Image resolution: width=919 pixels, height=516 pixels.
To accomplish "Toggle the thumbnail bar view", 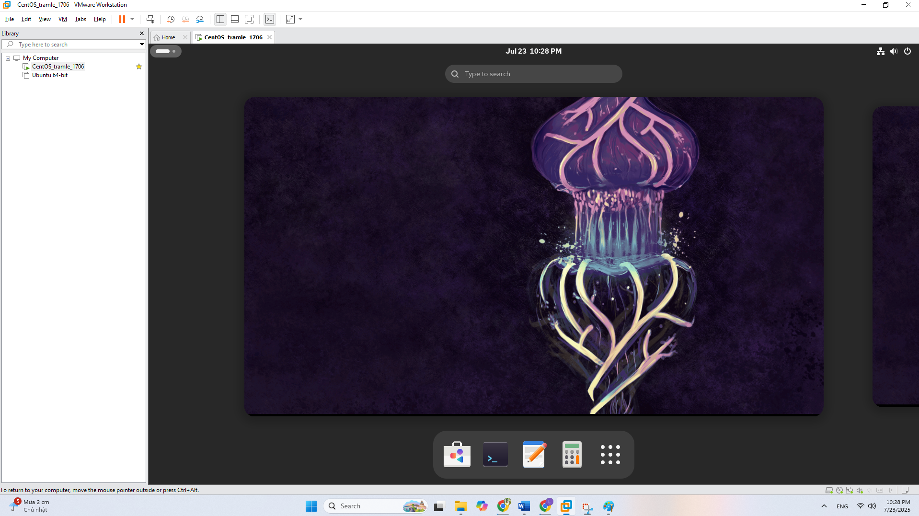I will tap(235, 19).
